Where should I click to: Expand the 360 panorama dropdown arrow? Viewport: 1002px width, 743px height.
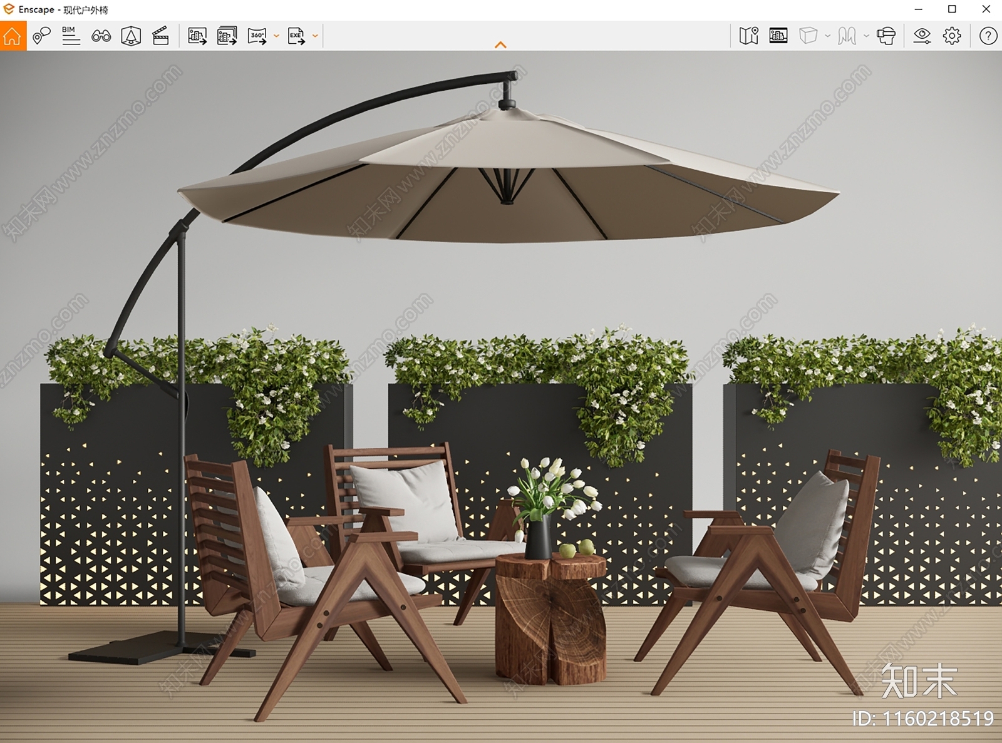click(x=276, y=36)
